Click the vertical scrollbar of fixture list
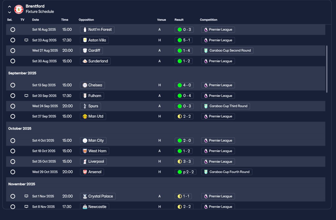336x220 pixels. 327,69
